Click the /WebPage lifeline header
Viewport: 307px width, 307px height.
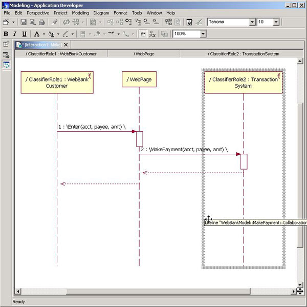click(x=144, y=54)
